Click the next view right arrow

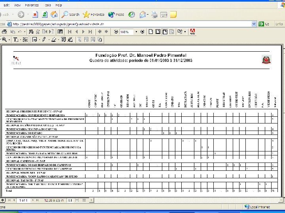click(x=106, y=32)
